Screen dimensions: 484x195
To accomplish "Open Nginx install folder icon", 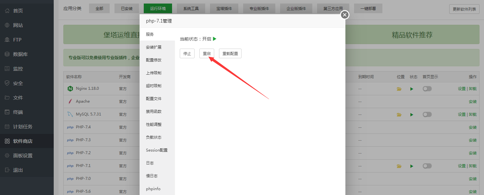I will [399, 89].
